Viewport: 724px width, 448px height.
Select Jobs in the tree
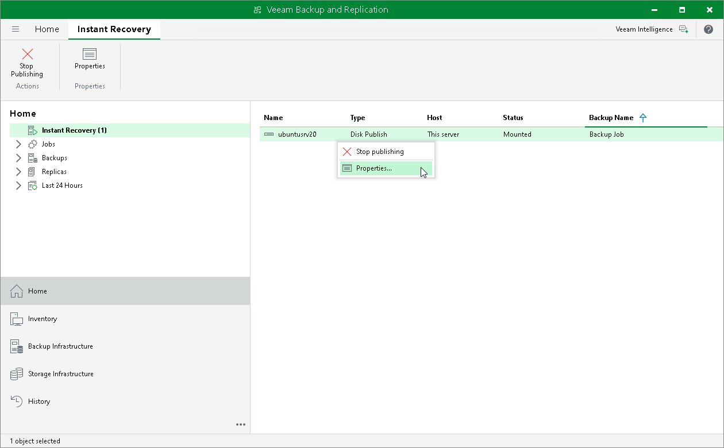click(x=48, y=144)
